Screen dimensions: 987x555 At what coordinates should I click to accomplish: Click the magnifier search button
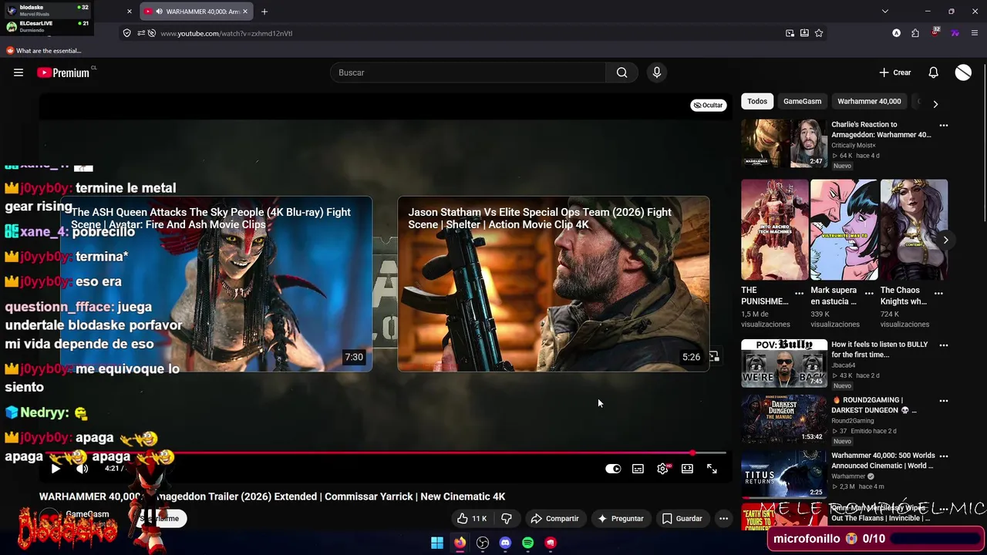622,72
